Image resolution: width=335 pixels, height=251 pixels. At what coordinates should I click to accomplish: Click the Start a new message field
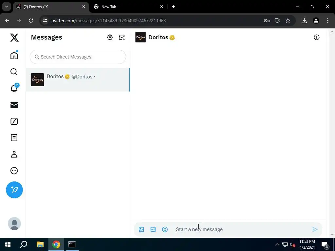241,229
